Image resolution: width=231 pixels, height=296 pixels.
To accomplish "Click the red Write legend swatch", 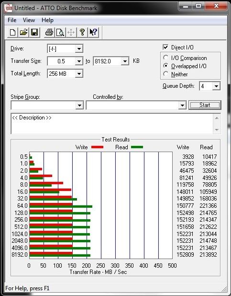I will pos(98,147).
